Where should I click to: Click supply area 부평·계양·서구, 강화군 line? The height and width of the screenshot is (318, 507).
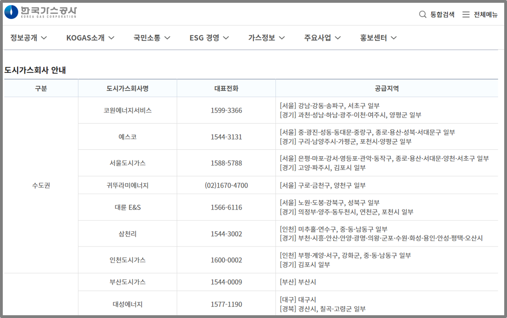tap(345, 255)
